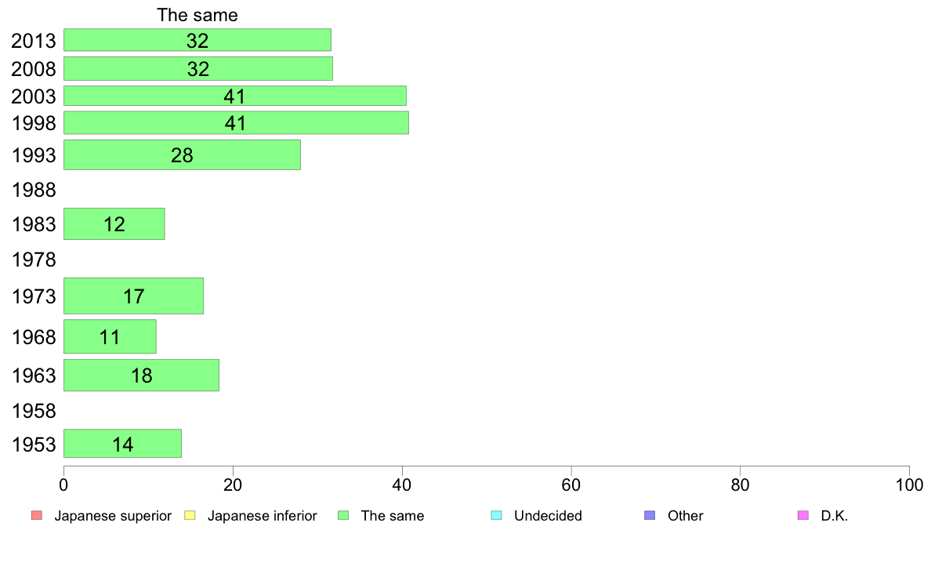Select the 1953 bar showing 14
The width and height of the screenshot is (931, 577).
[x=122, y=443]
